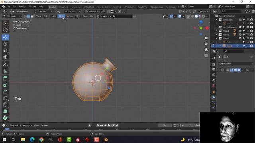
Task: Open the Windows Start menu
Action: click(4, 139)
